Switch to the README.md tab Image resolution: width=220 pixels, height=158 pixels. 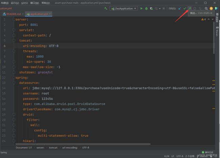pyautogui.click(x=14, y=14)
